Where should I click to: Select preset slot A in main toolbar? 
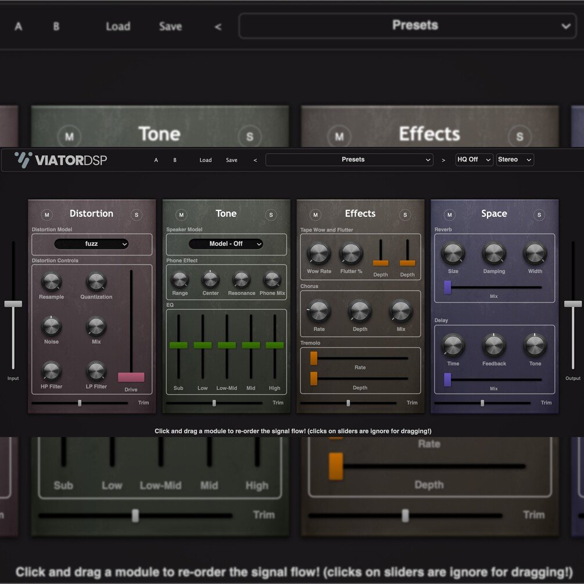coord(156,160)
